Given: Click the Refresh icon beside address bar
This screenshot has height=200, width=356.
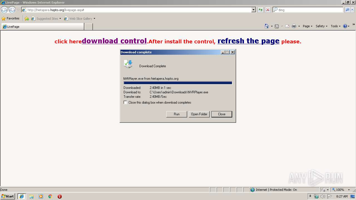Looking at the screenshot, I should pyautogui.click(x=261, y=10).
